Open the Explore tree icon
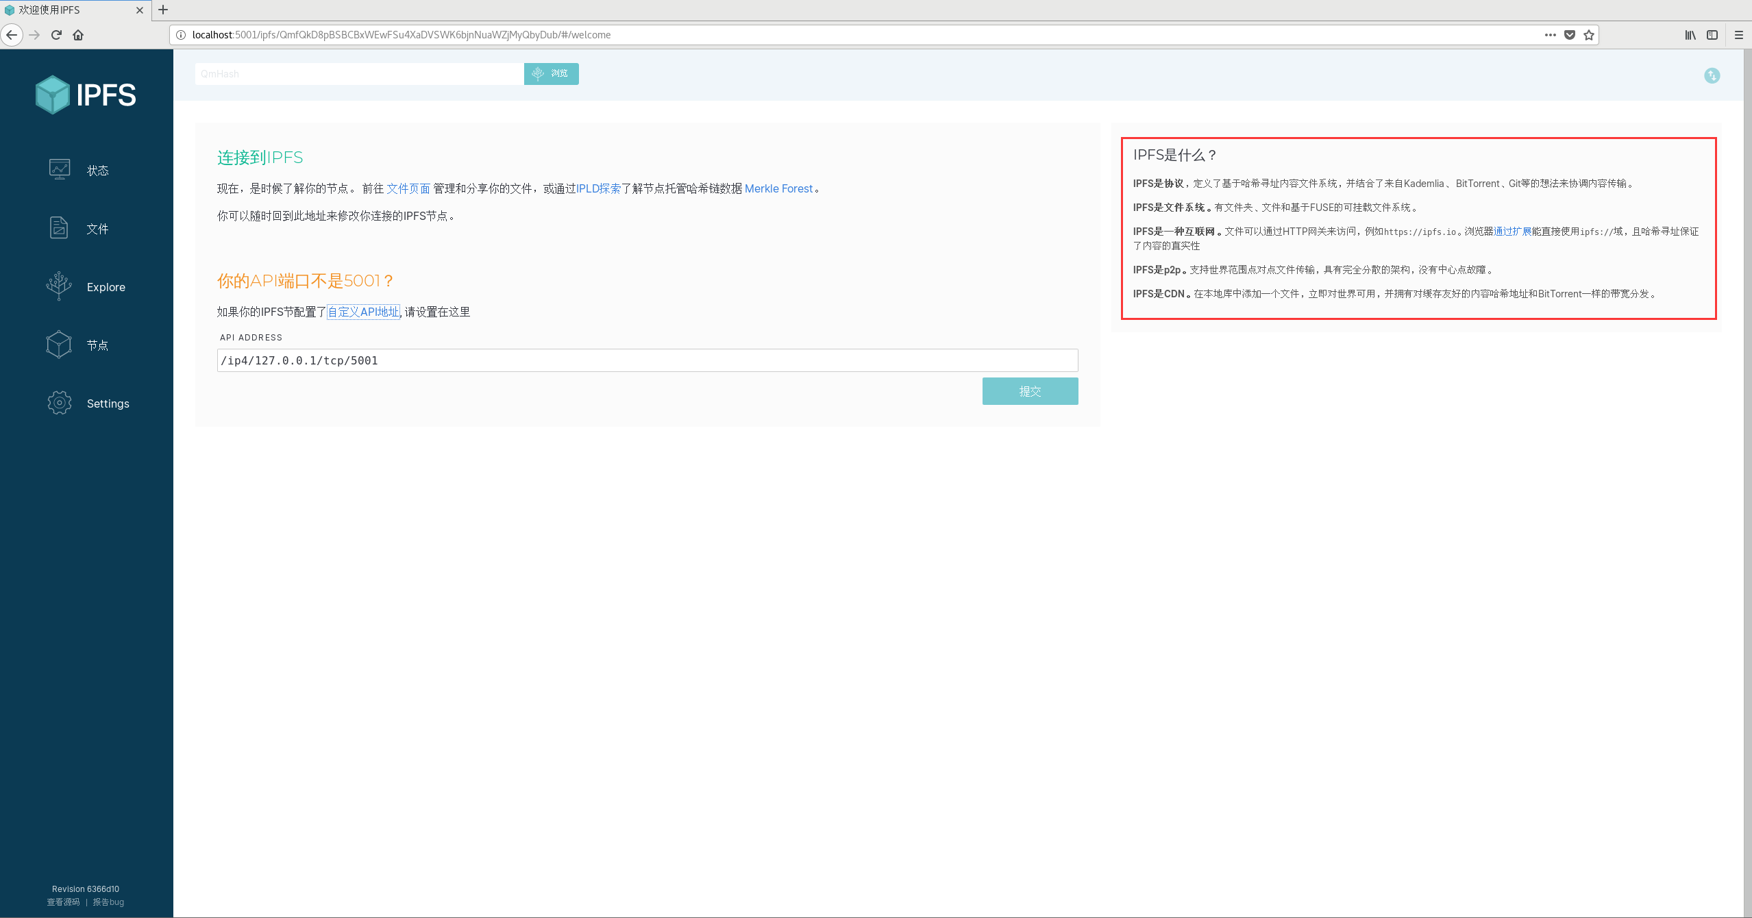 (x=59, y=286)
